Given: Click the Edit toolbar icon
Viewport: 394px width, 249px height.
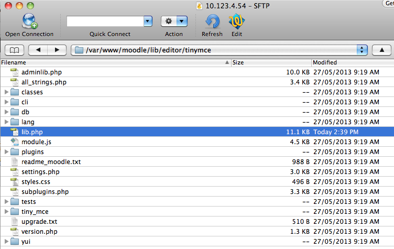Looking at the screenshot, I should coord(237,21).
